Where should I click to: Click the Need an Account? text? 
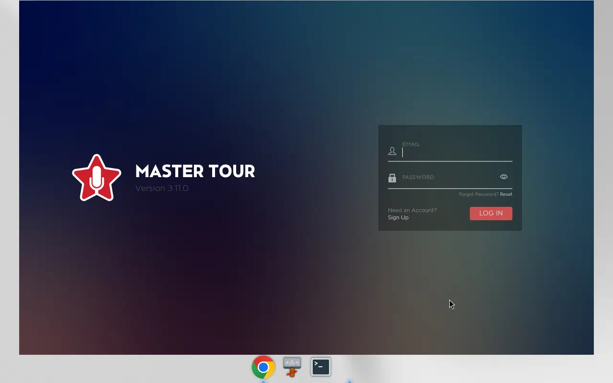412,210
